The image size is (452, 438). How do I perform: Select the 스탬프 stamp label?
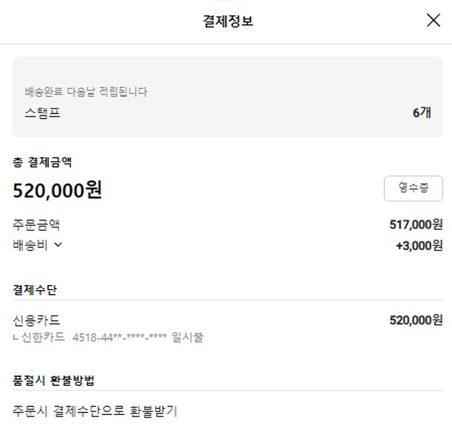(42, 113)
